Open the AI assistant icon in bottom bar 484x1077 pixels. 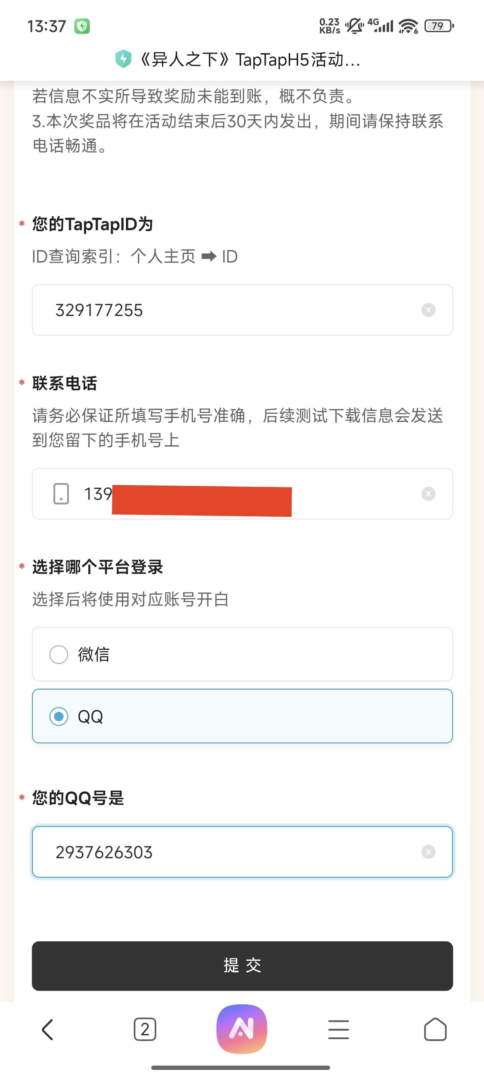click(x=242, y=1029)
